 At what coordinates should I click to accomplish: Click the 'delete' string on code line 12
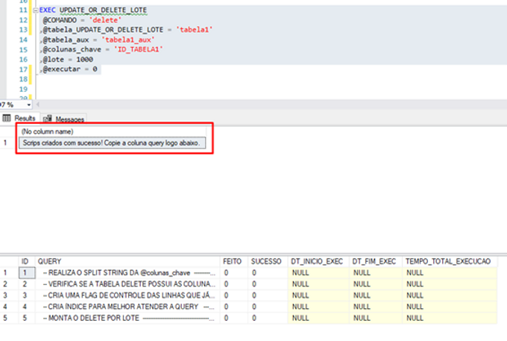click(x=105, y=20)
